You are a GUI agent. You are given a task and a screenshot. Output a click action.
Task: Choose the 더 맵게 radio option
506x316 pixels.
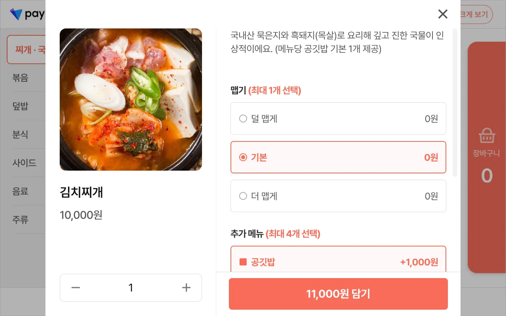tap(243, 196)
